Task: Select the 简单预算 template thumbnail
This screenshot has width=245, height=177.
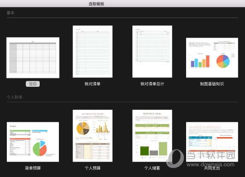Action: point(33,142)
